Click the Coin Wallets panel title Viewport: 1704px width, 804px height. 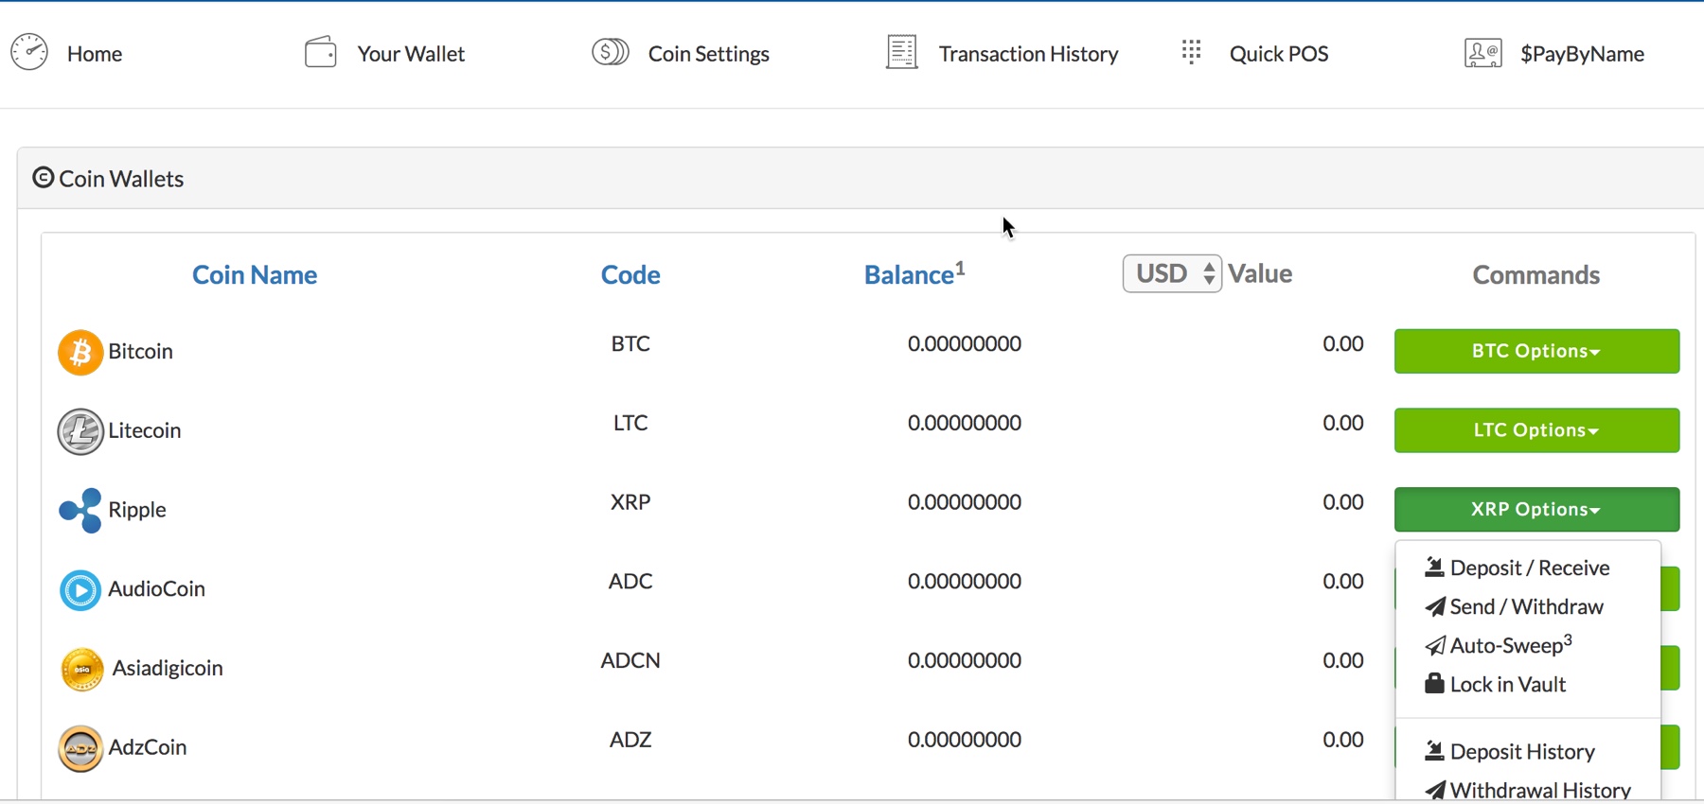pos(121,179)
